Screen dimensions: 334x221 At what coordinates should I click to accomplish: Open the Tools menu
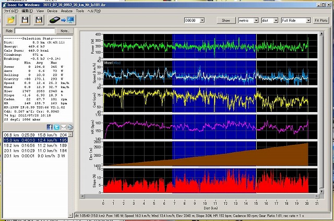pos(80,10)
